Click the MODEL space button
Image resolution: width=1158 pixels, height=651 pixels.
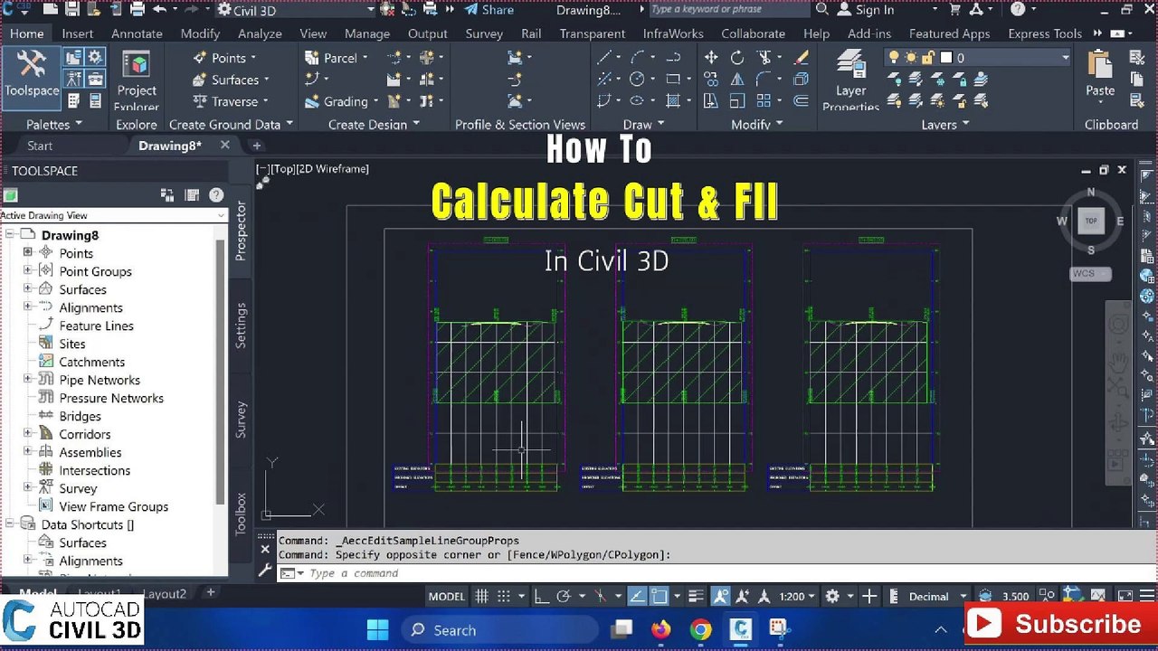coord(447,596)
